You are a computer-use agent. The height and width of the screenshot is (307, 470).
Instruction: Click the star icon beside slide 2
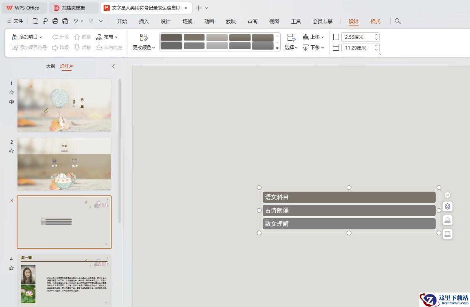click(x=11, y=151)
